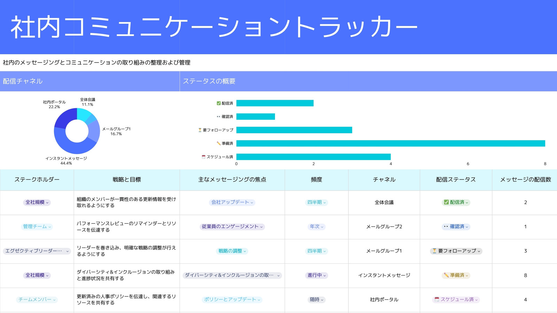Expand the 戦略の調整 dropdown chip
The image size is (557, 313).
232,251
